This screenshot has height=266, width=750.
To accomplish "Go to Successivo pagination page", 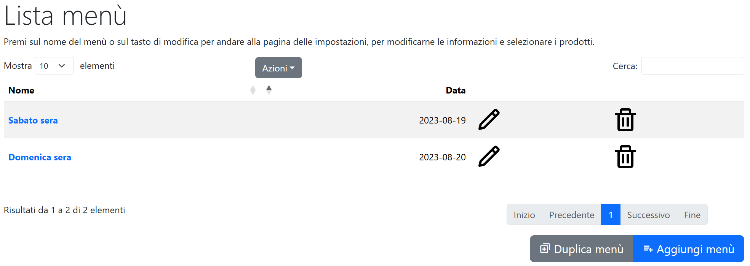I will pos(648,215).
